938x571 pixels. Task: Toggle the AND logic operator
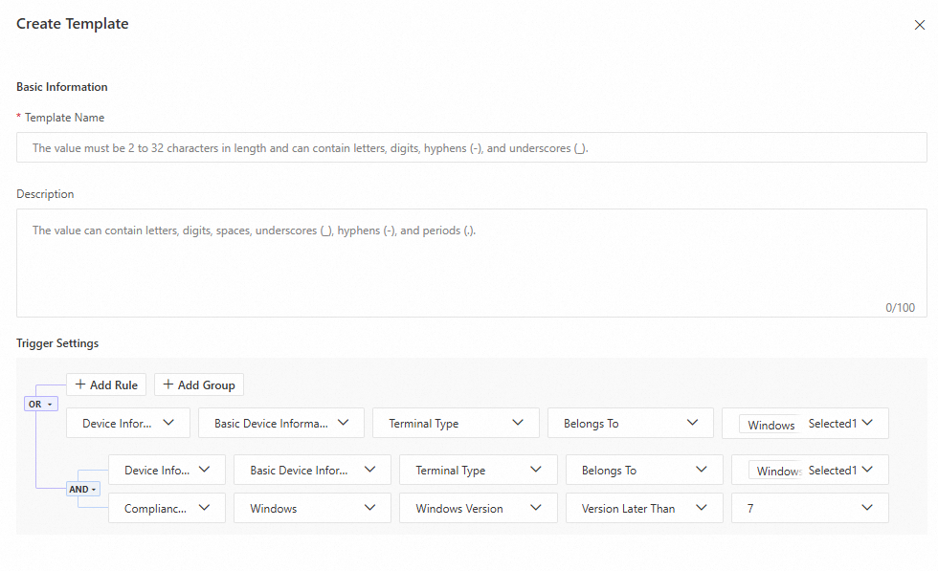point(83,489)
